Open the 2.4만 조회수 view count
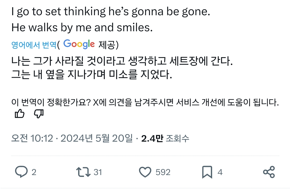The image size is (290, 190). click(x=165, y=138)
